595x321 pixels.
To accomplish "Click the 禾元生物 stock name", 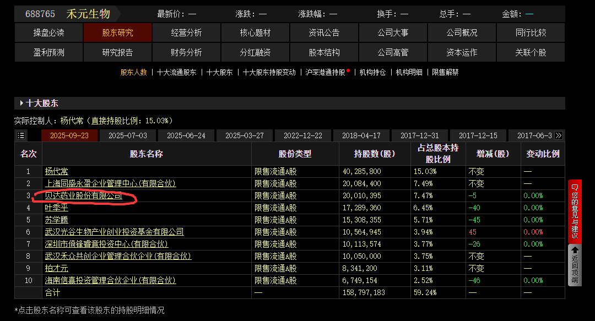I will [x=88, y=14].
